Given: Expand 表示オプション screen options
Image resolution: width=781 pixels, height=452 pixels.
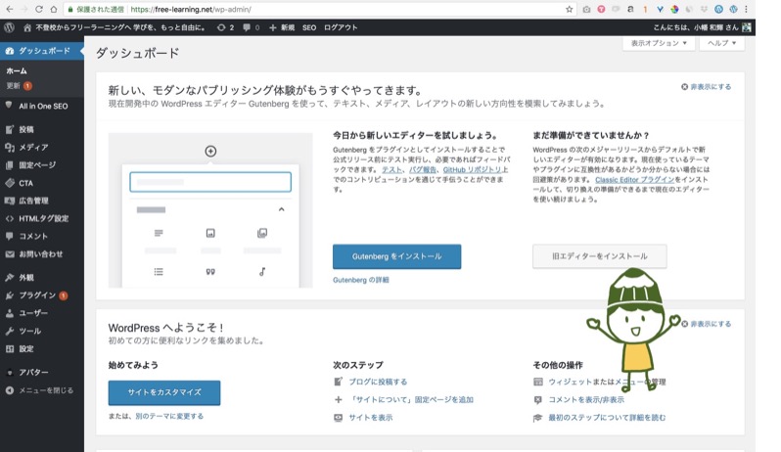Looking at the screenshot, I should point(659,43).
